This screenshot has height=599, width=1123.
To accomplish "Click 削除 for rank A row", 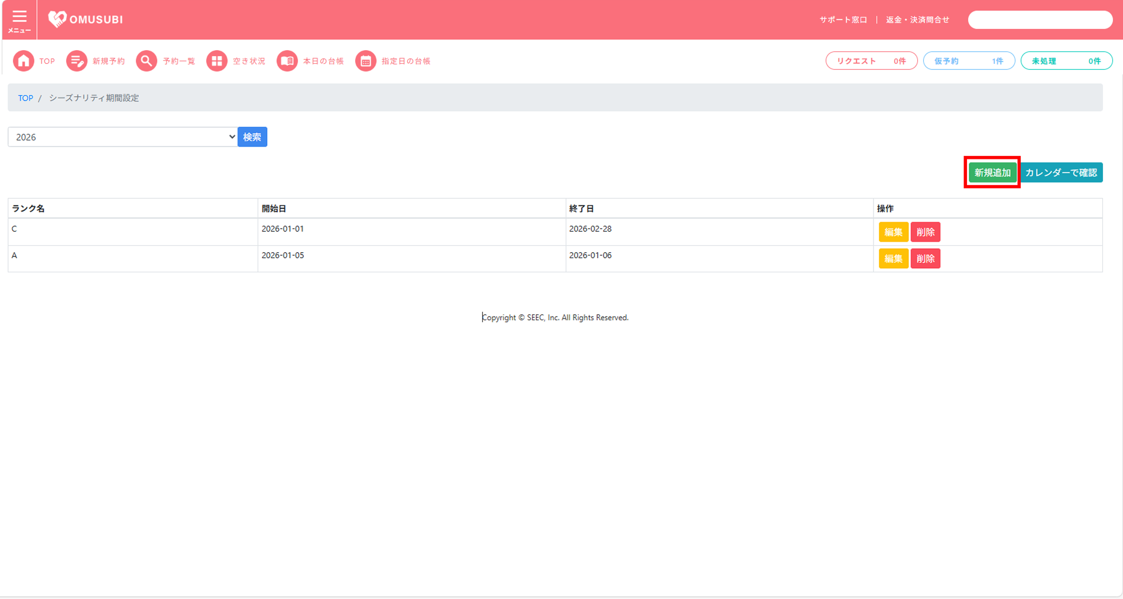I will (x=925, y=259).
